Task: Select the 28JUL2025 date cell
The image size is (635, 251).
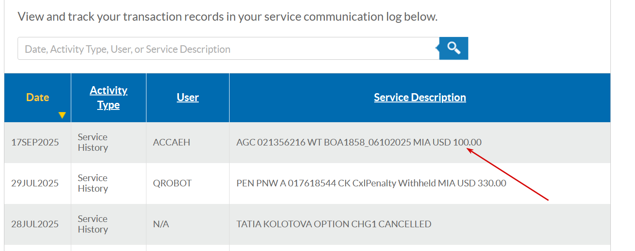Action: point(35,224)
